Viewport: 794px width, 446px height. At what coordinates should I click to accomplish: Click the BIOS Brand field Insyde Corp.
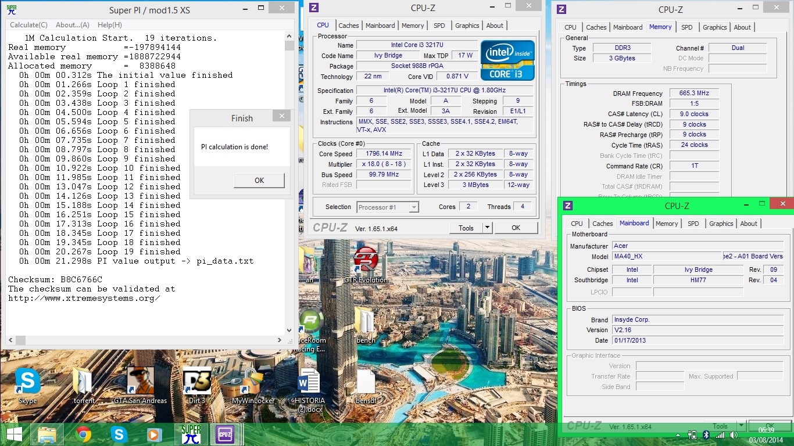click(698, 320)
